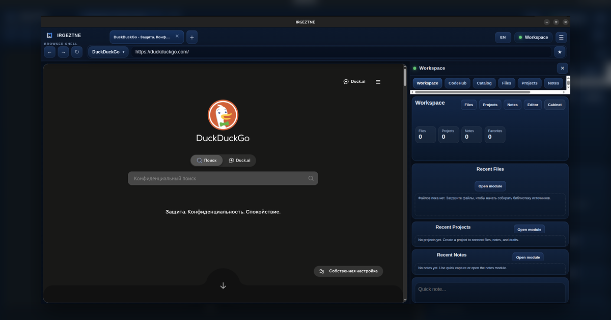Screen dimensions: 611x320
Task: Click the No projects yet message
Action: pyautogui.click(x=468, y=240)
